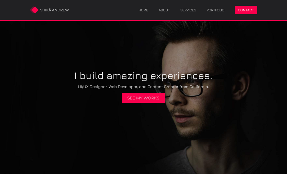Go to the HOME nav item
This screenshot has width=287, height=174.
(143, 10)
